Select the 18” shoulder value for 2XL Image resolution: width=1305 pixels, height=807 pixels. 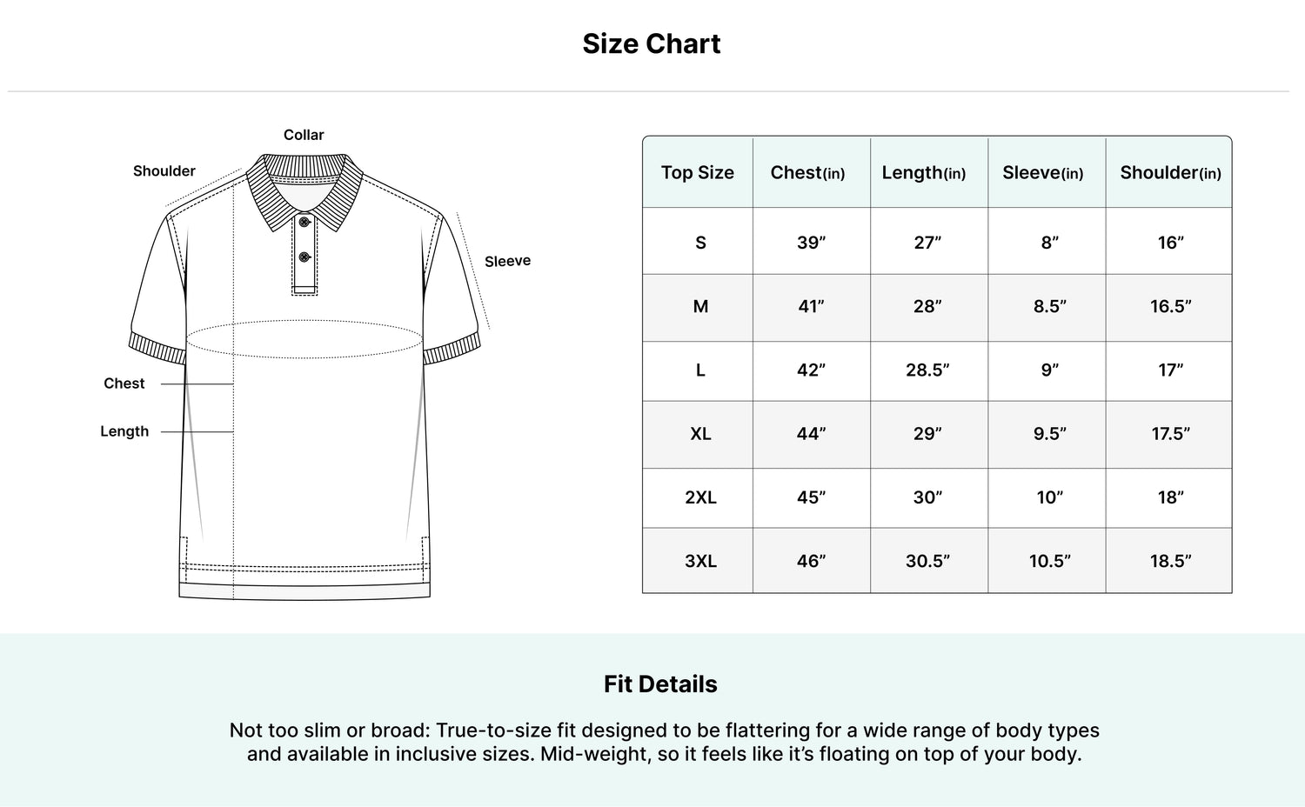[x=1171, y=497]
